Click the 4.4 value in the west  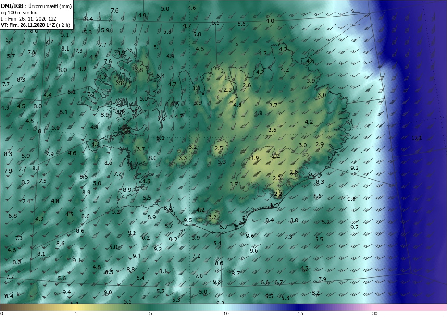(x=47, y=95)
